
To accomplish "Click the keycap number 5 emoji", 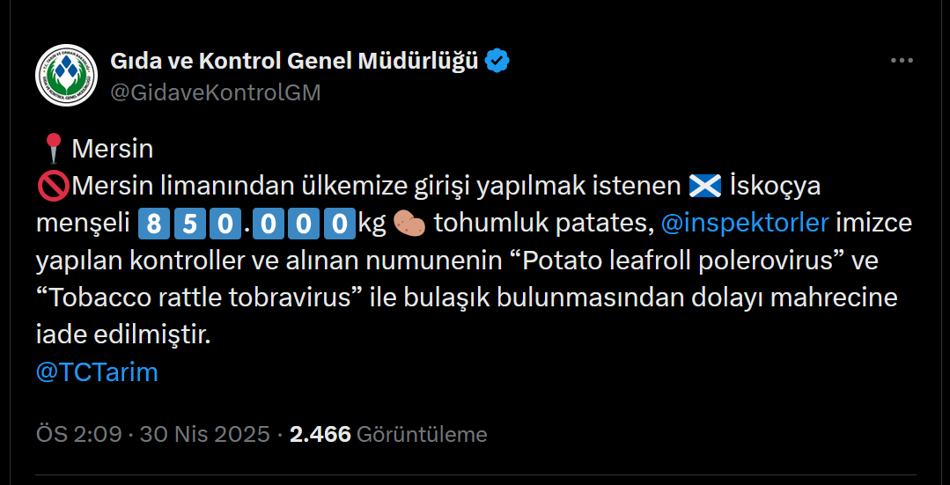I will point(190,224).
